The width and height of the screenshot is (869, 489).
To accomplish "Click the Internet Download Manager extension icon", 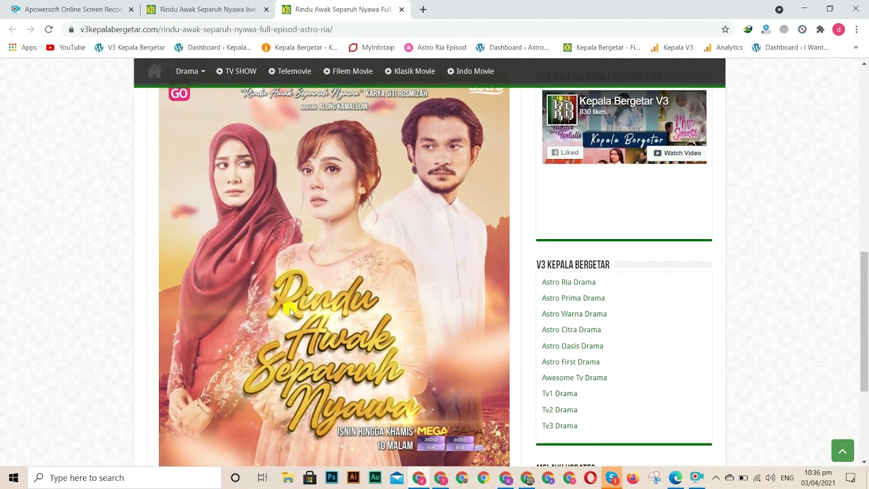I will 747,29.
